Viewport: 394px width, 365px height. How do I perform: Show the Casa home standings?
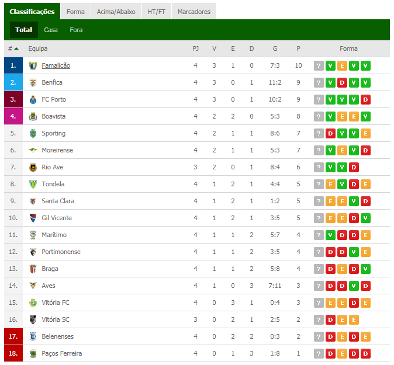[51, 30]
